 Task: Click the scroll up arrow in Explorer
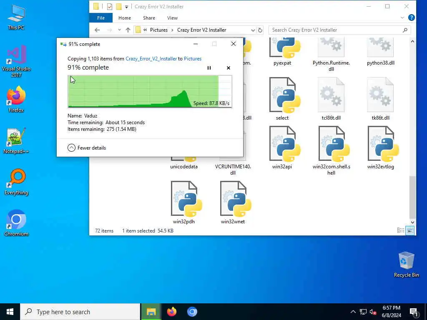pos(412,41)
